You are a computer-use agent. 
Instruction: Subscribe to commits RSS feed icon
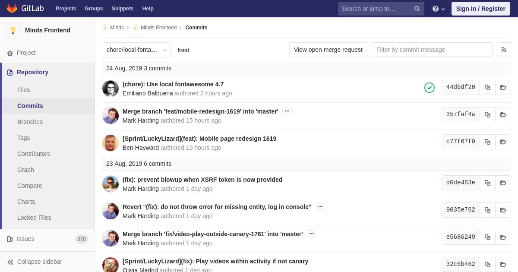coord(504,50)
